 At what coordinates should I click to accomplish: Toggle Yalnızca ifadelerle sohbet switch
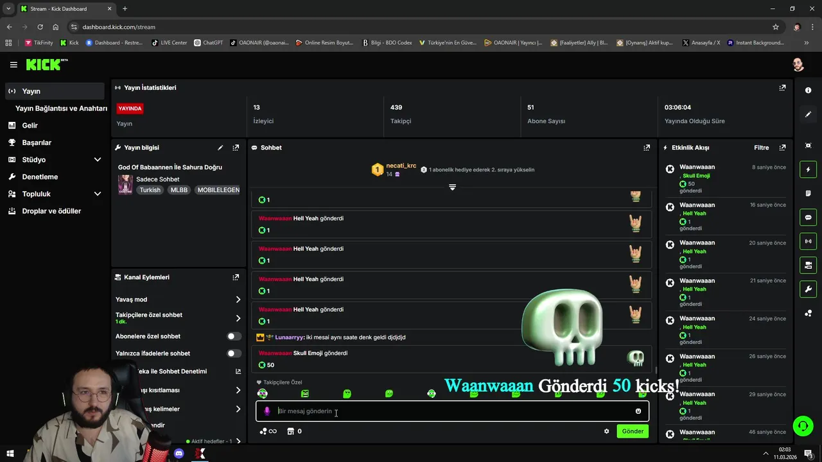pyautogui.click(x=234, y=354)
